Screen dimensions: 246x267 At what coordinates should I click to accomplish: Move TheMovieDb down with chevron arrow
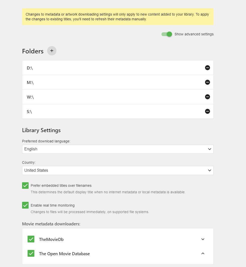pos(203,239)
